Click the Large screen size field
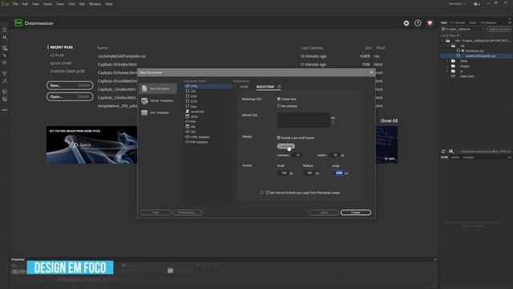Screen dimensions: 513x289 point(338,173)
